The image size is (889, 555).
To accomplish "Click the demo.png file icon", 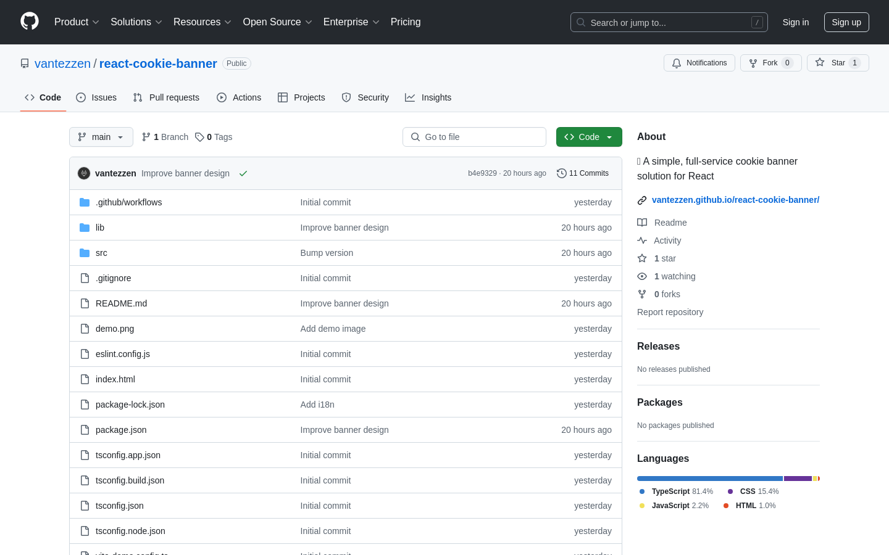I will (85, 329).
